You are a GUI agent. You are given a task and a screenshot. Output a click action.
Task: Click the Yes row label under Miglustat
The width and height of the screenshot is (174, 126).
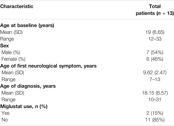(5, 113)
